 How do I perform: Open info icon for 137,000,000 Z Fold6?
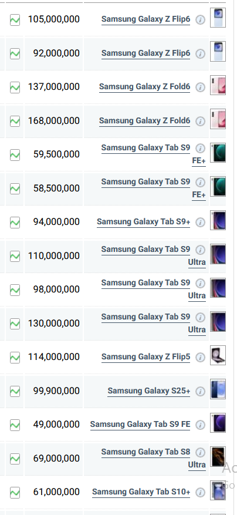point(200,87)
